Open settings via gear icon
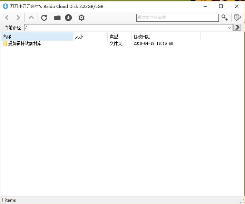 coord(81,18)
